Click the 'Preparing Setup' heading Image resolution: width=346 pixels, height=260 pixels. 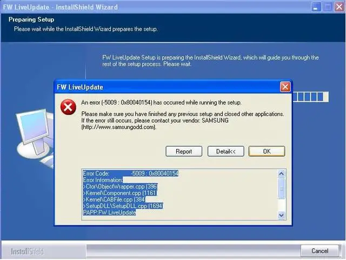point(31,19)
